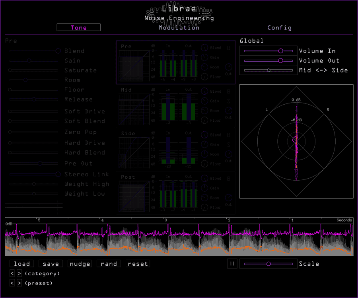The height and width of the screenshot is (298, 358).
Task: Toggle the Side section B bypass
Action: [229, 135]
